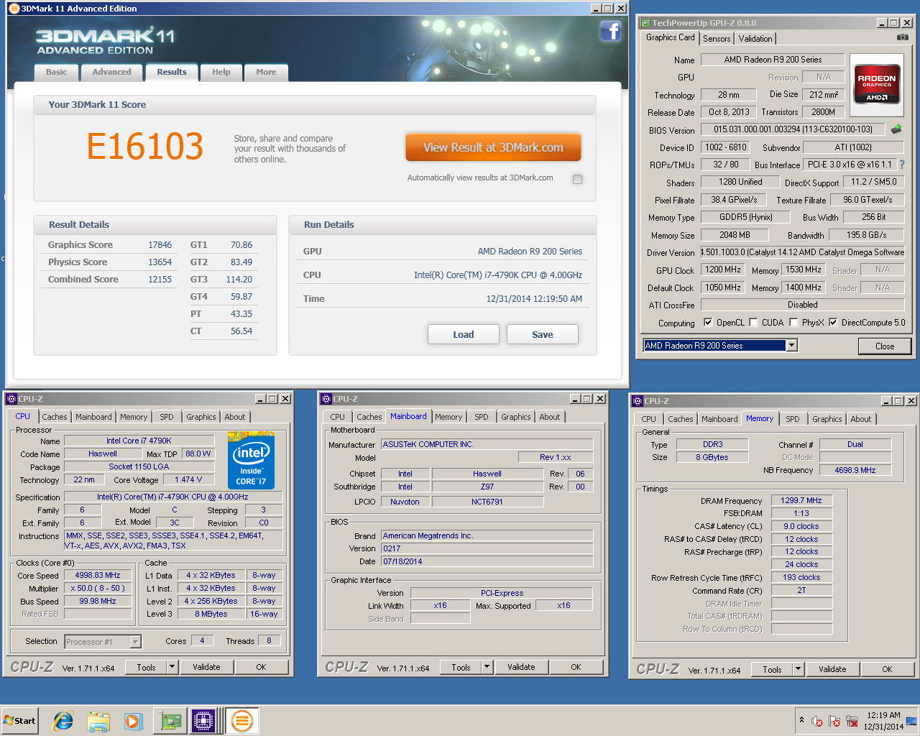
Task: Click the GPU-Z camera screenshot icon
Action: pos(903,37)
